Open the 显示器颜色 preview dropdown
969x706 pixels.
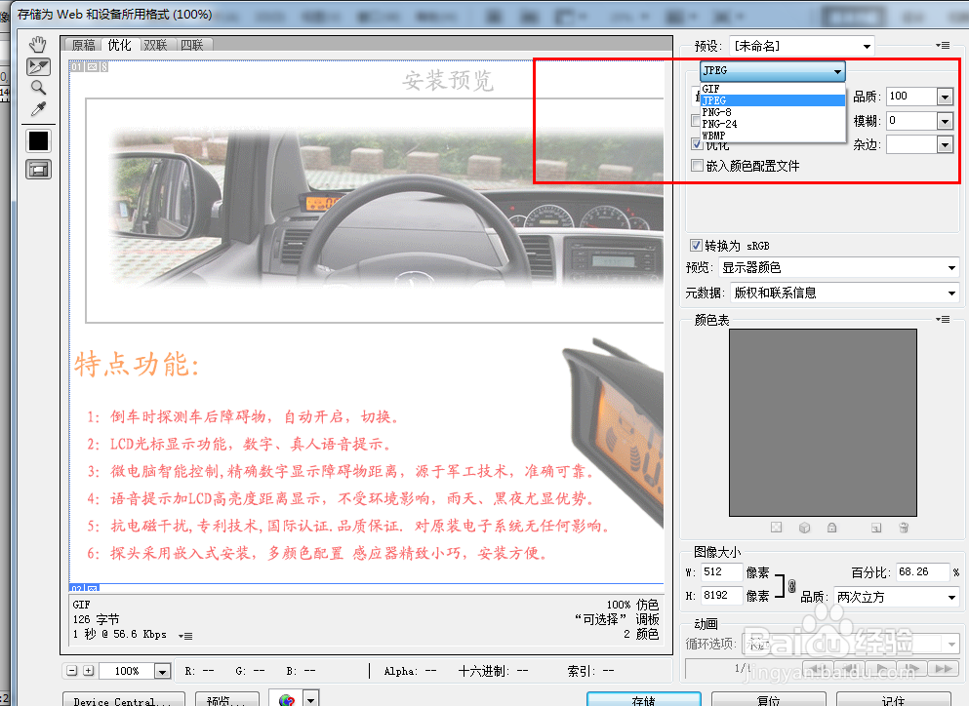coord(839,267)
